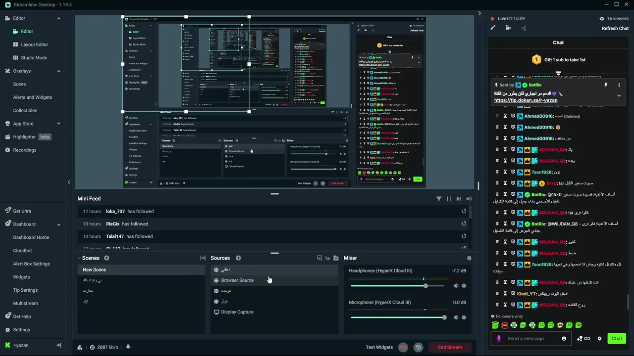Screen dimensions: 634x356
Task: Open Highlighter beta in sidebar
Action: click(28, 137)
